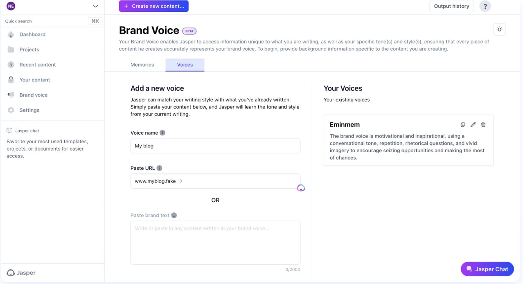Expand the account dropdown chevron at top left

96,6
